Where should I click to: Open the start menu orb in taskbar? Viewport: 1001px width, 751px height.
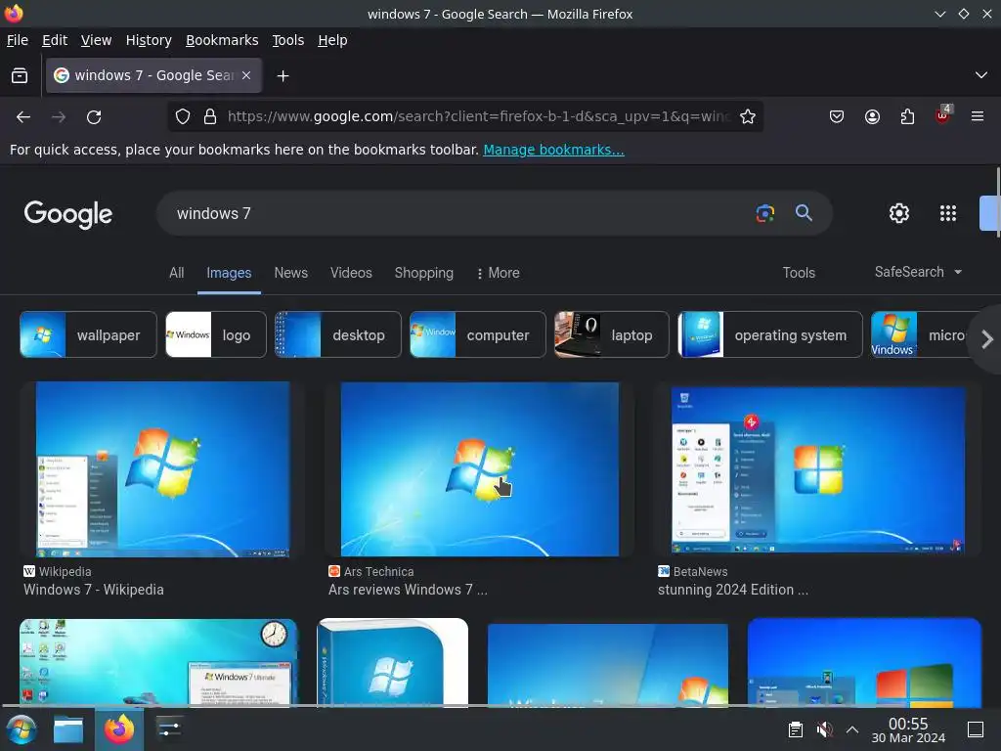(22, 729)
